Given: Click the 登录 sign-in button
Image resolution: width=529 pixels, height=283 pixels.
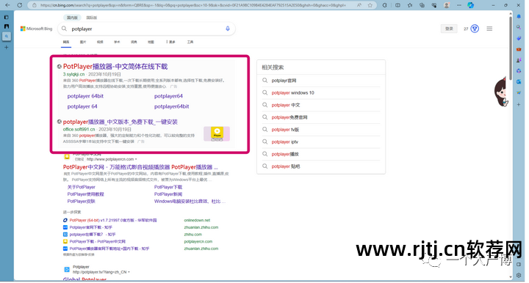Looking at the screenshot, I should (449, 29).
